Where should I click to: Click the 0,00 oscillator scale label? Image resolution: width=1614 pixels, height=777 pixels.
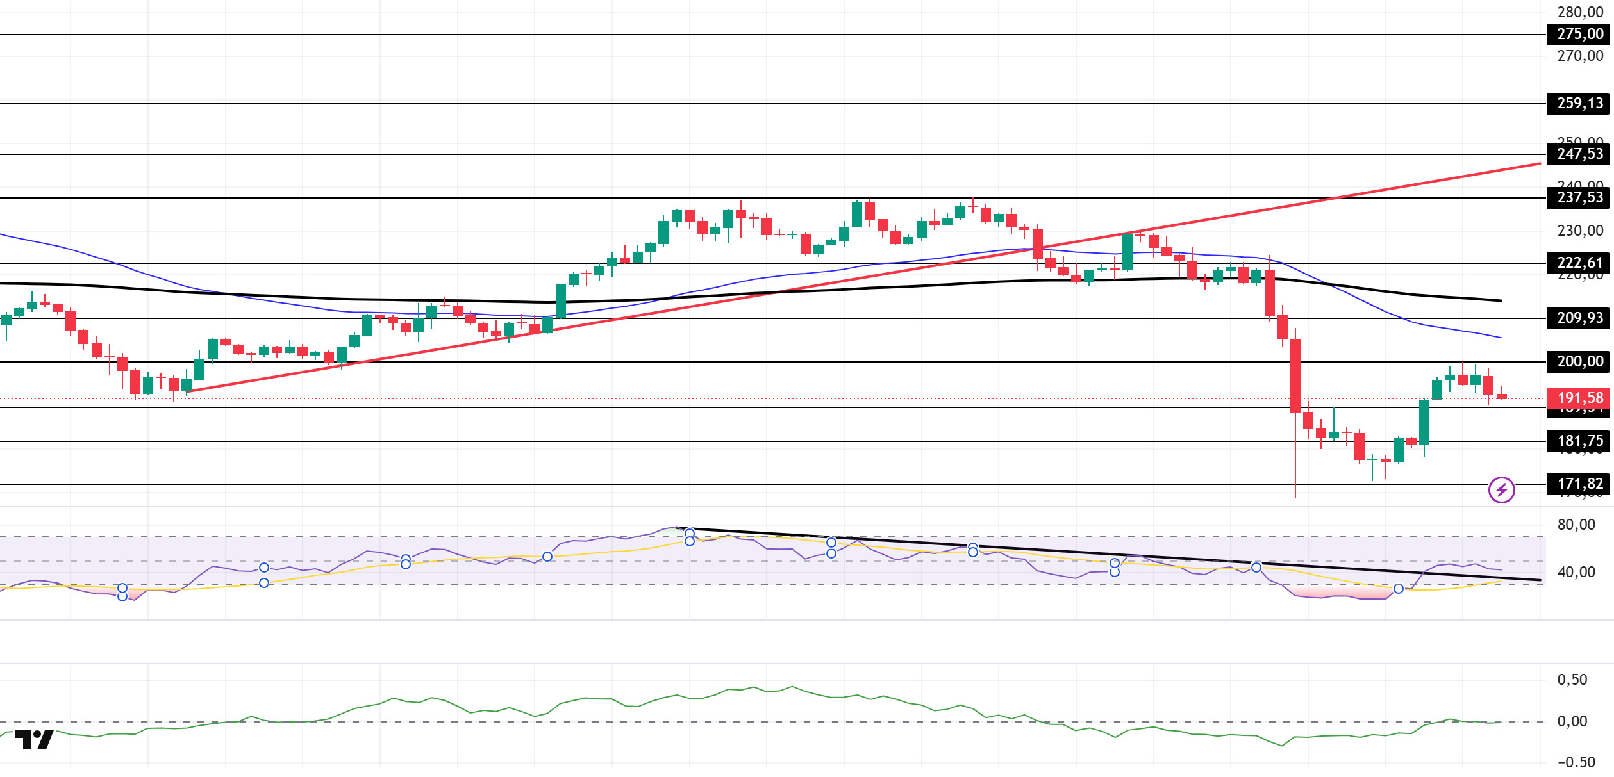(x=1572, y=721)
